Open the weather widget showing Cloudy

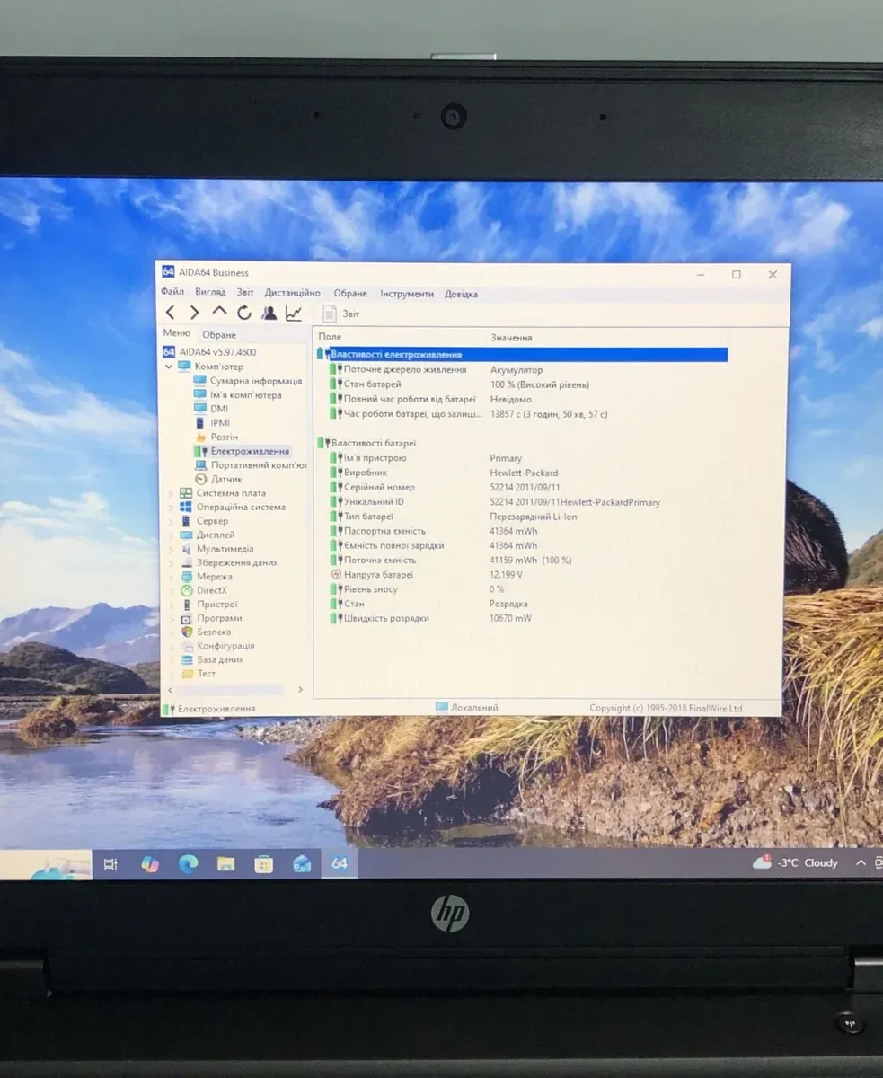point(796,862)
